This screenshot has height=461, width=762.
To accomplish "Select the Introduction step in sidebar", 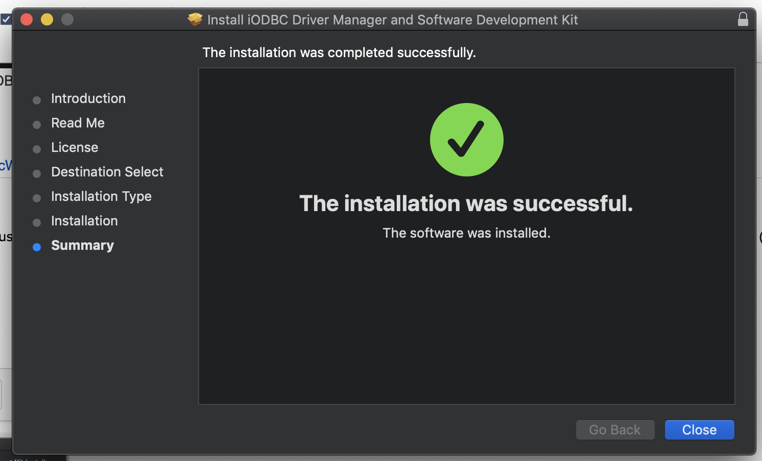I will tap(88, 98).
